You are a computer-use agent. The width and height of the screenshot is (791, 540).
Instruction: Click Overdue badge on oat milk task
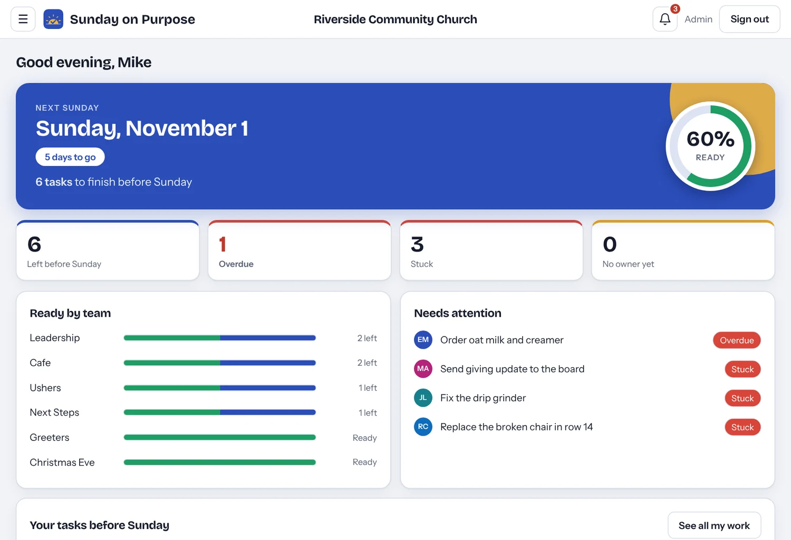click(737, 340)
